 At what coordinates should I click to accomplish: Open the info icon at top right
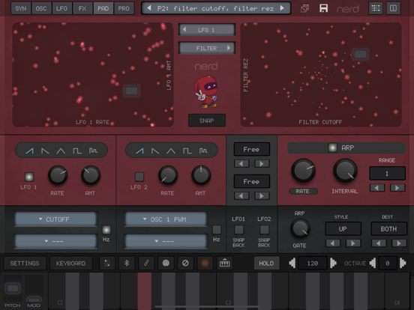[x=394, y=8]
